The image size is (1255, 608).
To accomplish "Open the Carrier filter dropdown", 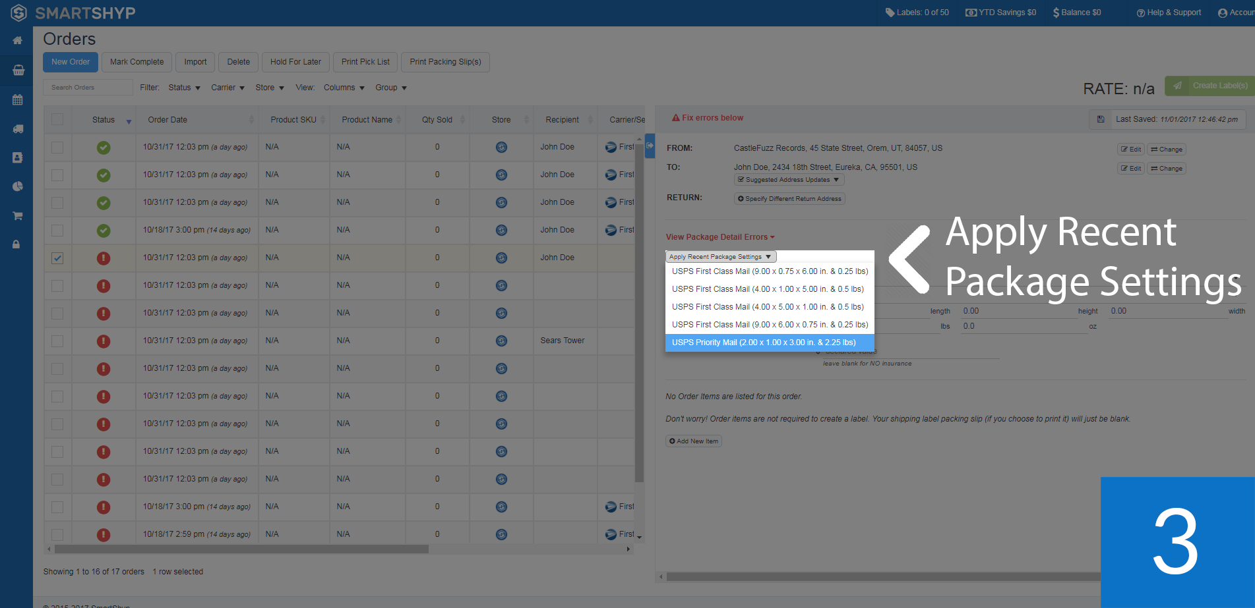I will [228, 88].
